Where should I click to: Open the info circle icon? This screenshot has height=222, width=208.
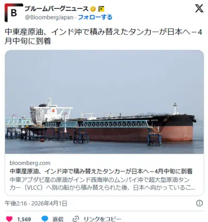point(199,203)
